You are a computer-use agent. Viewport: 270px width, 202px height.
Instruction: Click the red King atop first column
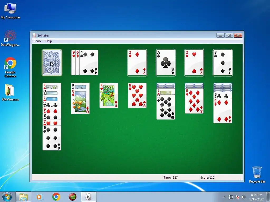[x=52, y=86]
